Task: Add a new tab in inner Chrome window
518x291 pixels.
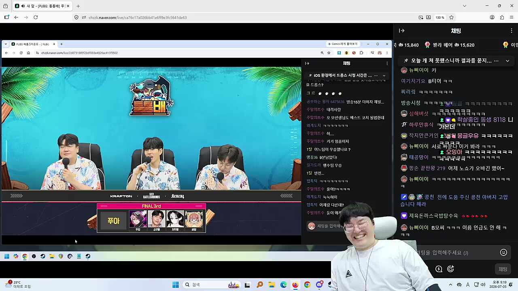Action: pos(61,44)
